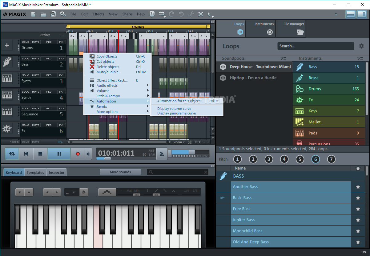The height and width of the screenshot is (256, 370).
Task: Favorite Jupiter Bass with star
Action: (x=358, y=220)
